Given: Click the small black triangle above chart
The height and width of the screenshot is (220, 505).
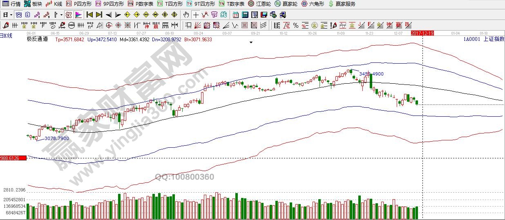Looking at the screenshot, I should tap(251, 42).
